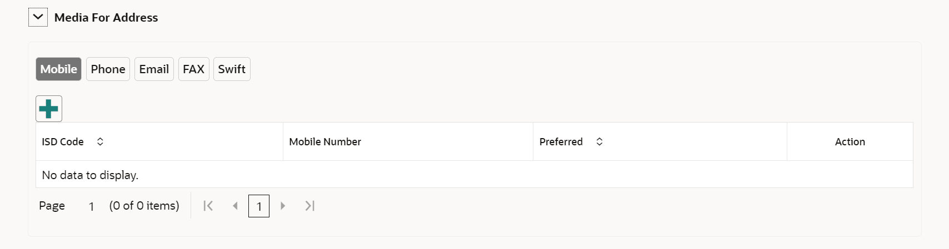Click the ISD Code column header text
Image resolution: width=949 pixels, height=249 pixels.
pos(63,142)
